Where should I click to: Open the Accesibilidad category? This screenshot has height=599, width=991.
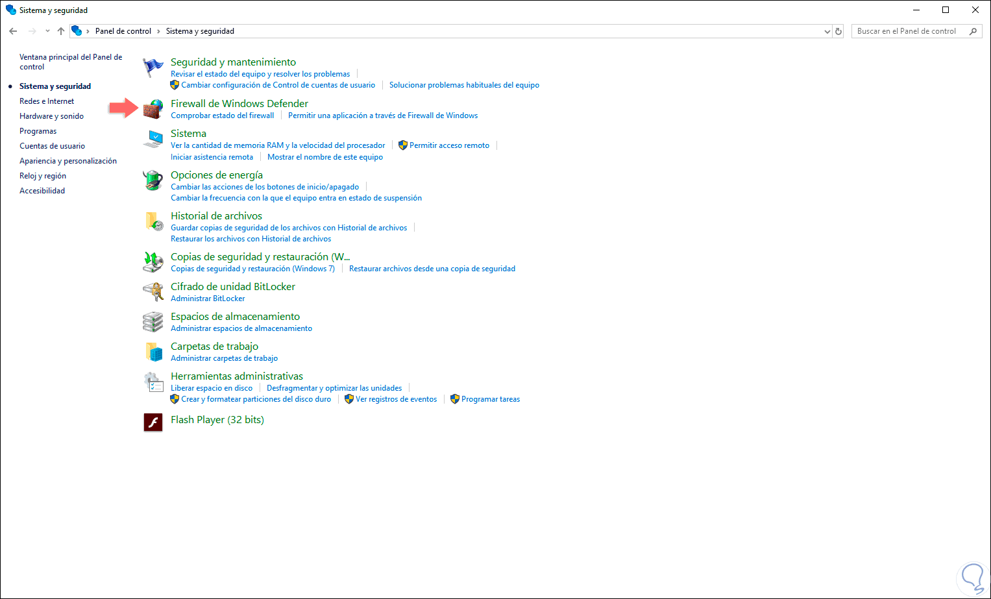point(42,191)
